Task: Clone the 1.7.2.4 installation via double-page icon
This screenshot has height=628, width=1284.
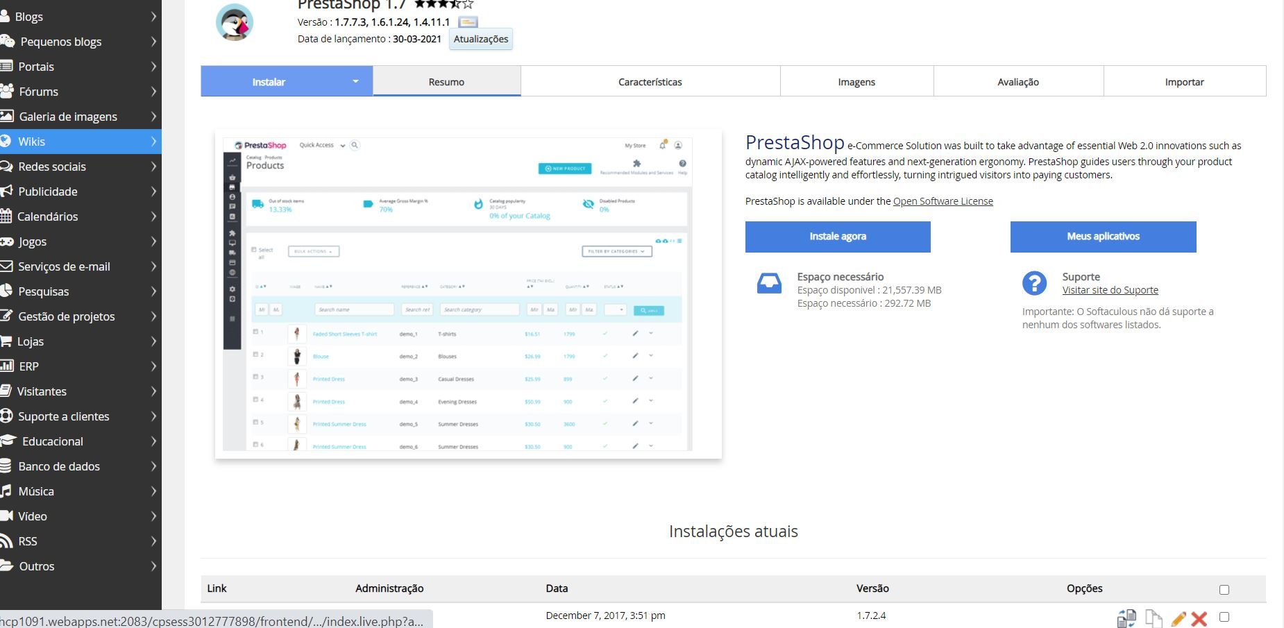Action: click(1154, 618)
